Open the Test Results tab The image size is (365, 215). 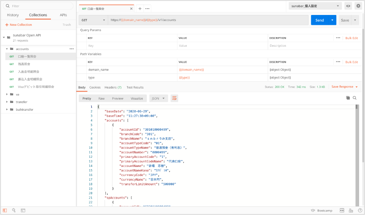click(x=135, y=87)
